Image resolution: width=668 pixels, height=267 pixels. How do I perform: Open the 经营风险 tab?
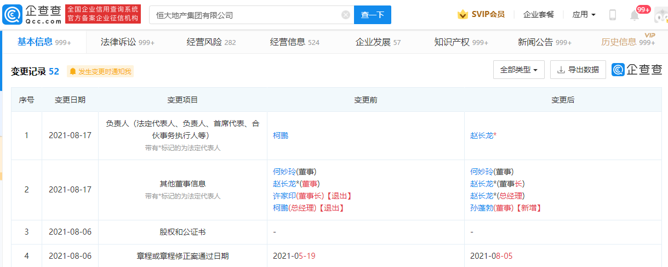tap(211, 42)
